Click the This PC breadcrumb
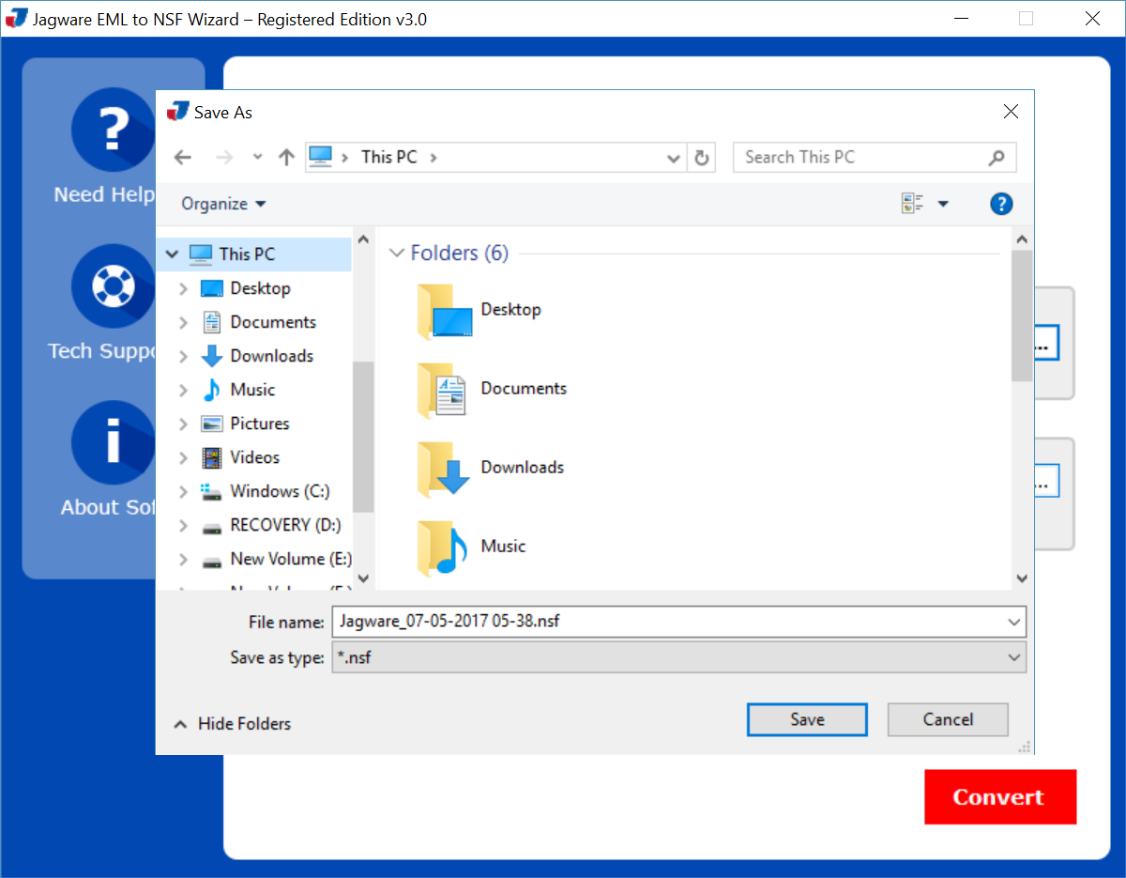Image resolution: width=1126 pixels, height=878 pixels. point(389,158)
